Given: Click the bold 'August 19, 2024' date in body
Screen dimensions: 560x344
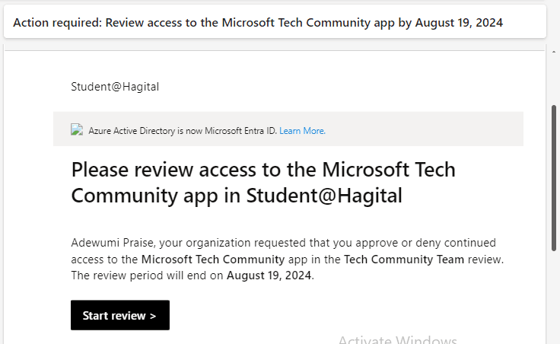Looking at the screenshot, I should pos(269,276).
